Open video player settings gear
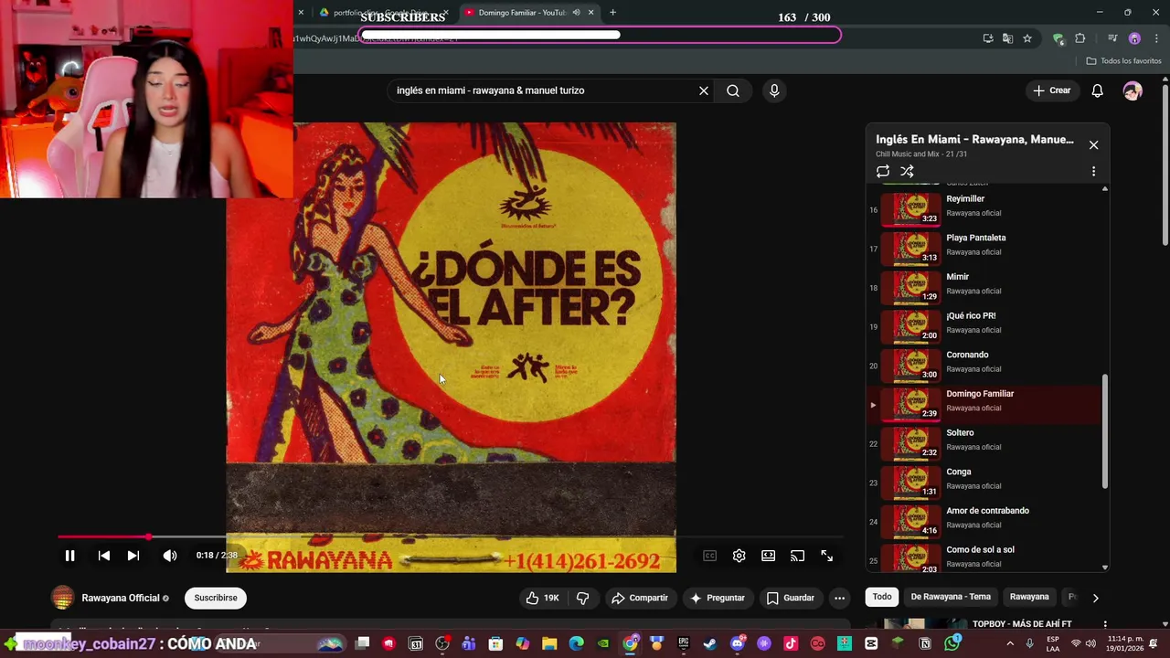The width and height of the screenshot is (1170, 658). pyautogui.click(x=739, y=556)
